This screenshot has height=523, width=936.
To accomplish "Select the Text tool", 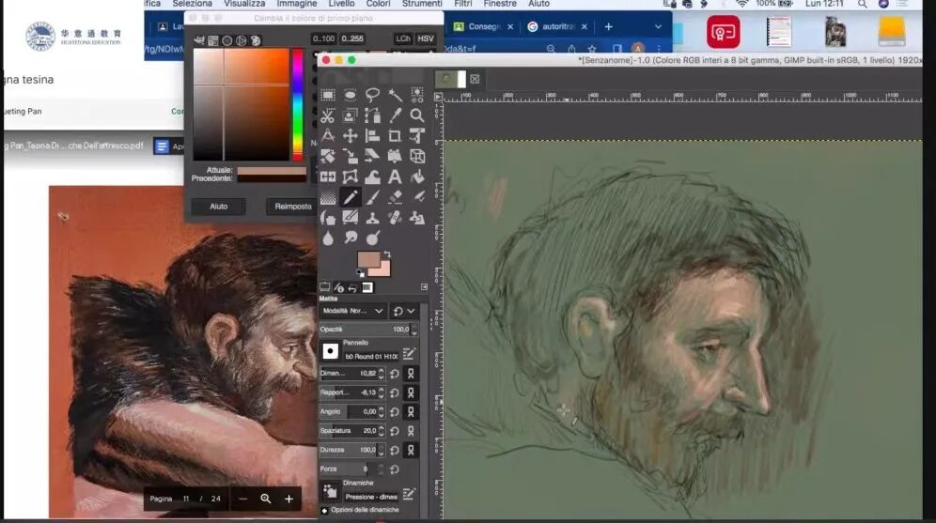I will [x=395, y=177].
